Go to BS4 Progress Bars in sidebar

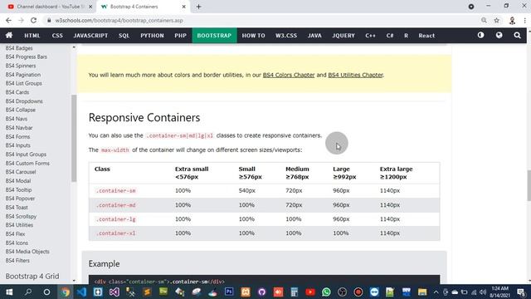(26, 57)
